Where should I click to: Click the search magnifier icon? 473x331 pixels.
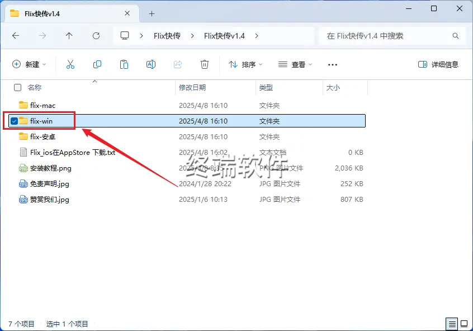(456, 36)
